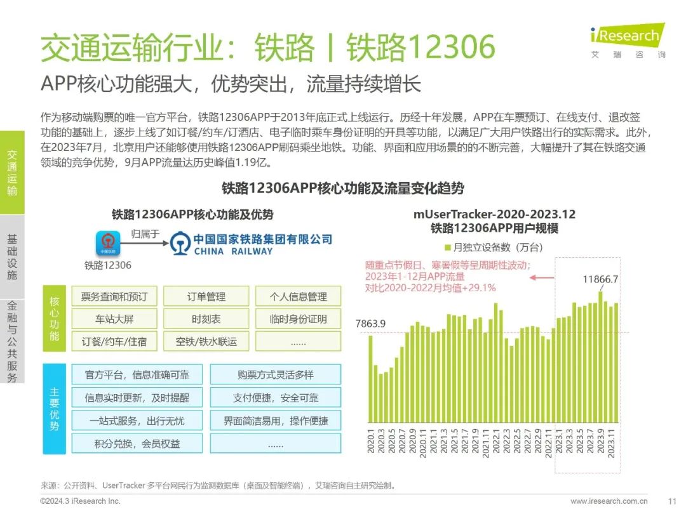Click the 时刻表 box
The image size is (686, 514).
pos(206,319)
